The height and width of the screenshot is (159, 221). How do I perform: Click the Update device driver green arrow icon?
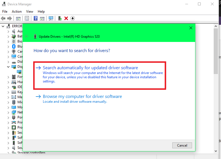pos(60,18)
